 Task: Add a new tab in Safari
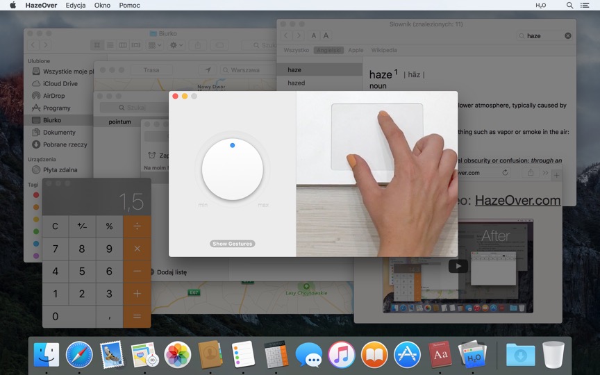pos(556,175)
